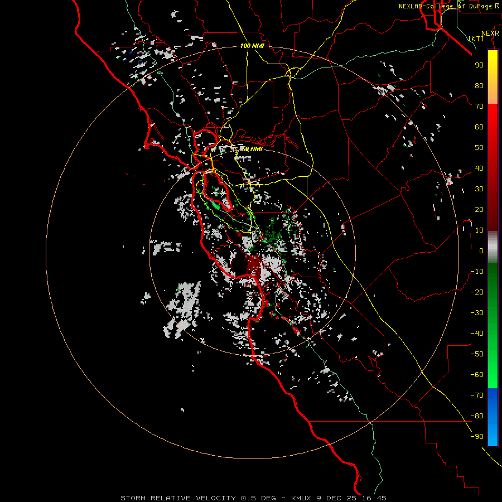Click the "KMUX" radar site identifier
The width and height of the screenshot is (502, 502).
(301, 498)
